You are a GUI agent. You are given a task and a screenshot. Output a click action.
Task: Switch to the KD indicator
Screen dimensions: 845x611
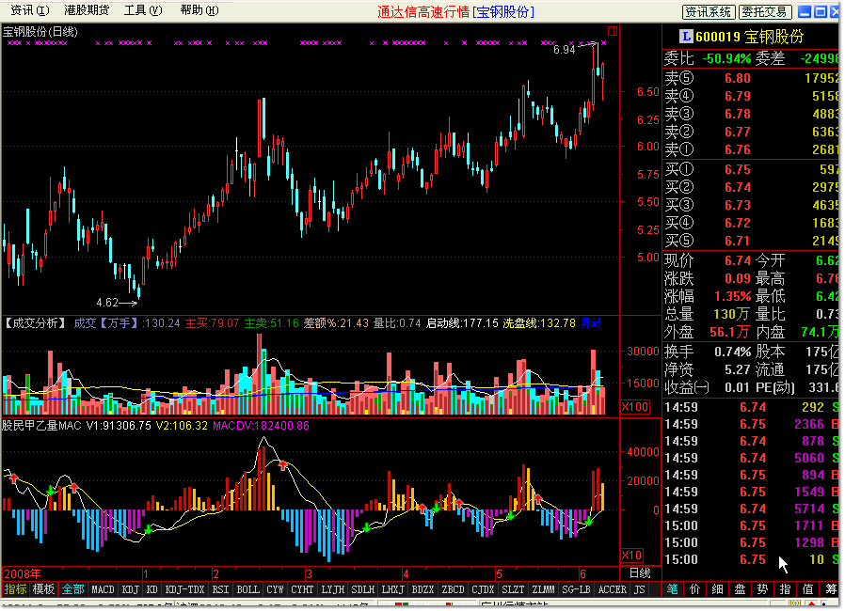coord(152,589)
